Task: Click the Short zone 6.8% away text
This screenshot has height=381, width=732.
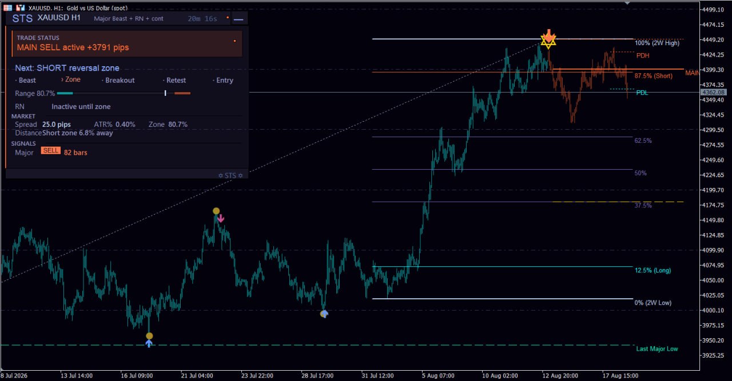Action: (x=78, y=133)
